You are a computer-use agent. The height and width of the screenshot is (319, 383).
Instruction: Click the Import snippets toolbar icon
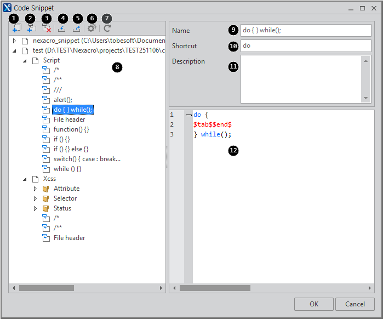pyautogui.click(x=62, y=29)
